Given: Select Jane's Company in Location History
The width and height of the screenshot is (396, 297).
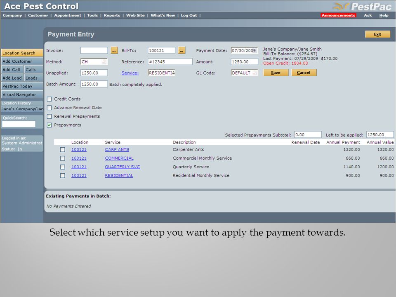Looking at the screenshot, I should pyautogui.click(x=22, y=109).
